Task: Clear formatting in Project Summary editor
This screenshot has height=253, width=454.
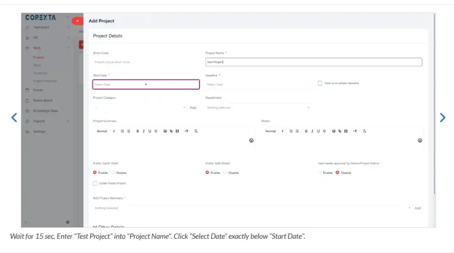Action: click(x=196, y=131)
